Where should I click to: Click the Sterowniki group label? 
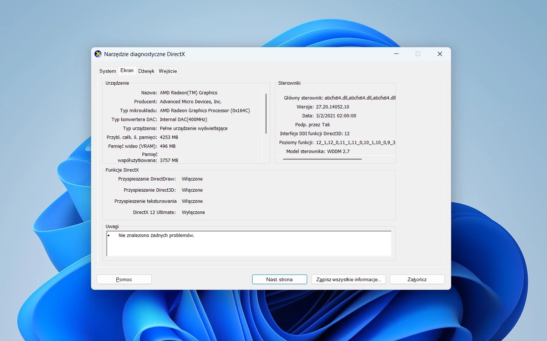(x=289, y=83)
